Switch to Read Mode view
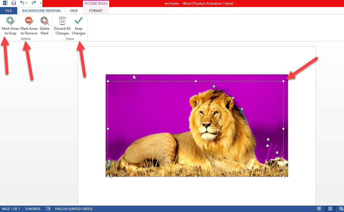The image size is (344, 212). pos(319,209)
